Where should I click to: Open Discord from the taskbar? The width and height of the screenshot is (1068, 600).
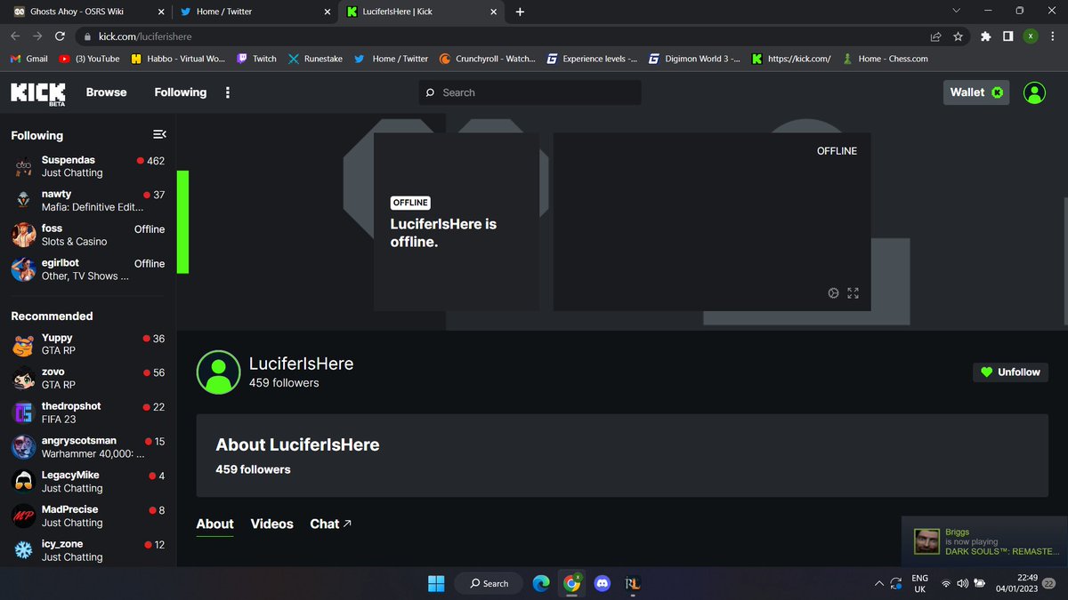pyautogui.click(x=603, y=583)
